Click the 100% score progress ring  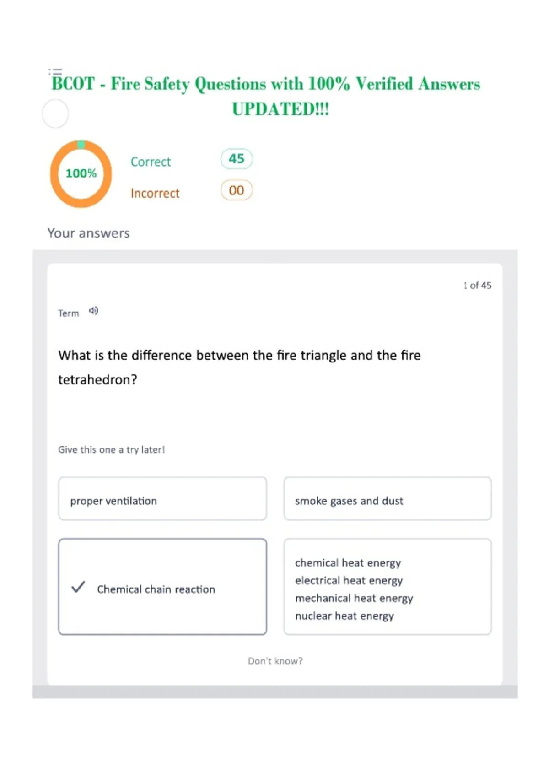click(x=81, y=174)
